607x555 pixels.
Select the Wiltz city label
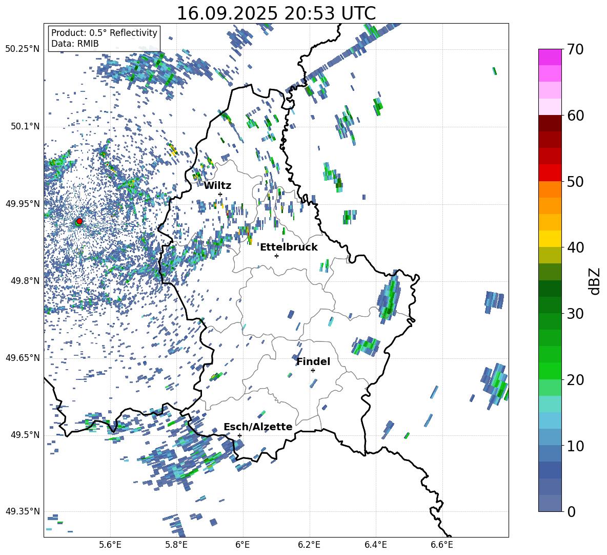(217, 185)
